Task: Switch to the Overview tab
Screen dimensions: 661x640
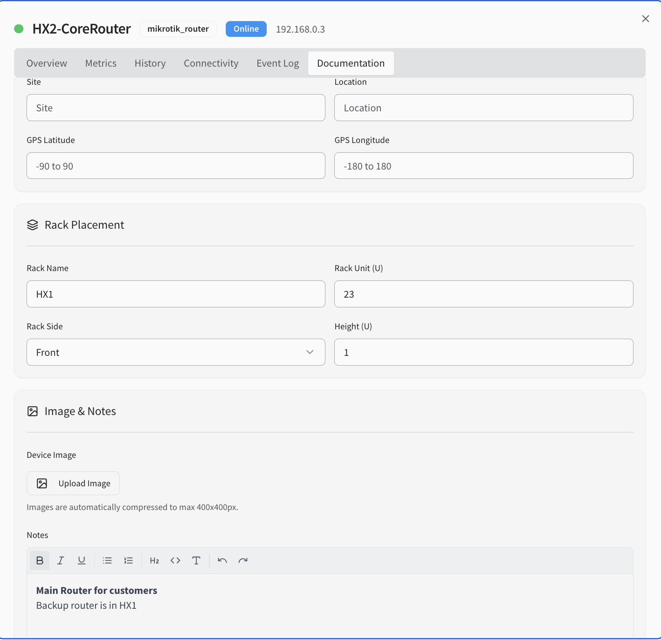Action: point(47,63)
